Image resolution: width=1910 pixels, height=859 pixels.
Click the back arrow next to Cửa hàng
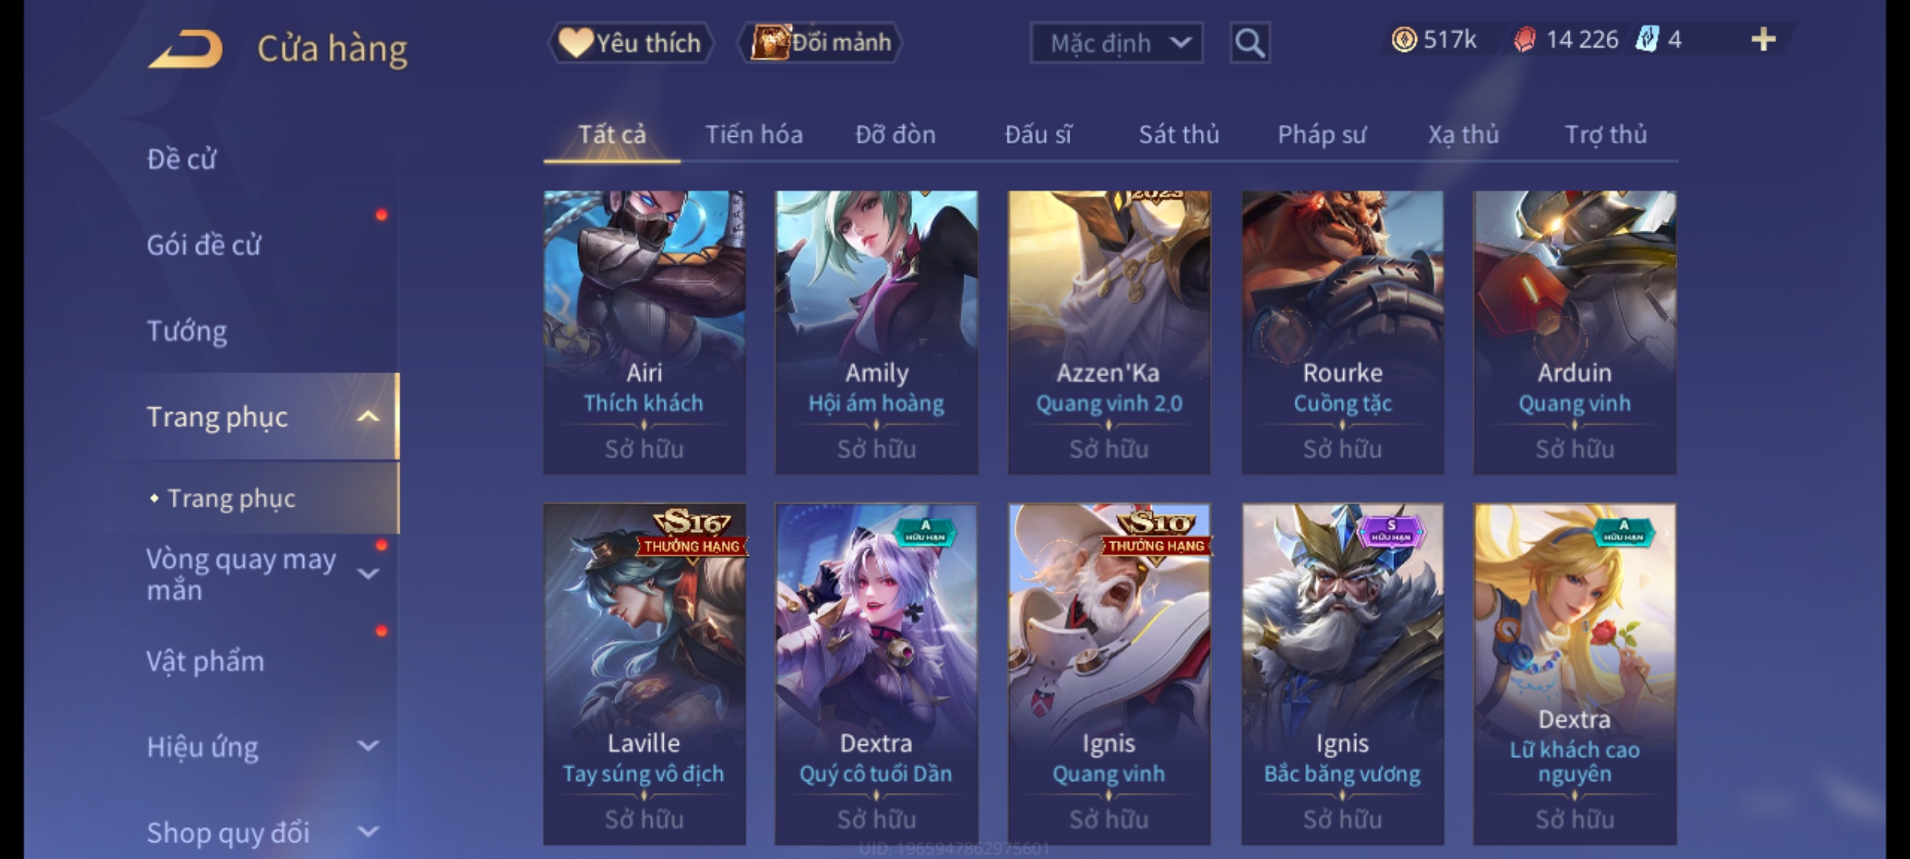tap(185, 49)
